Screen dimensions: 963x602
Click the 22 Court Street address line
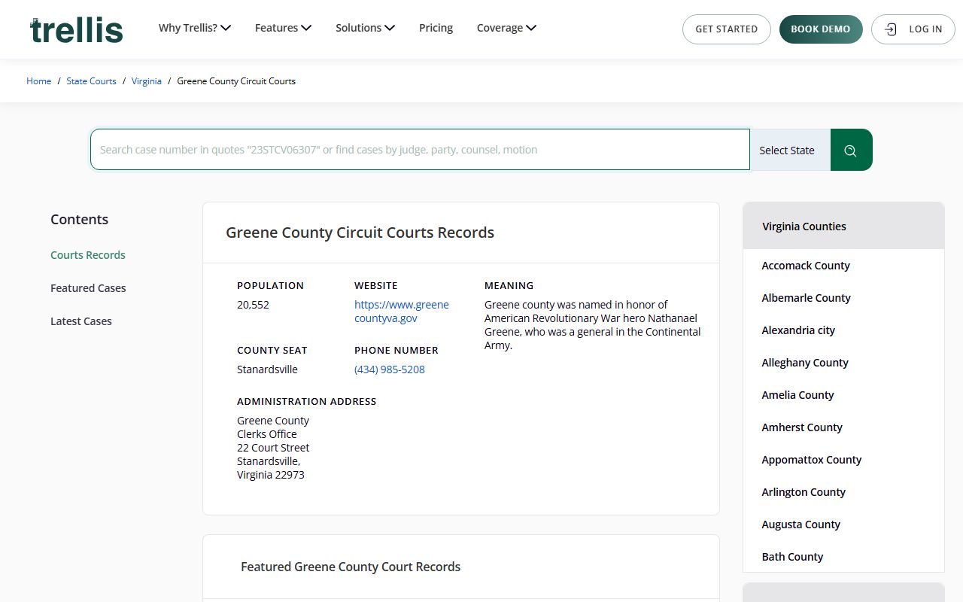coord(273,448)
